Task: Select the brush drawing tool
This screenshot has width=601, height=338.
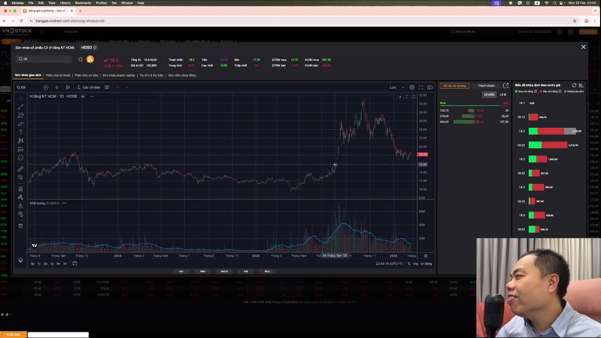Action: tap(21, 124)
